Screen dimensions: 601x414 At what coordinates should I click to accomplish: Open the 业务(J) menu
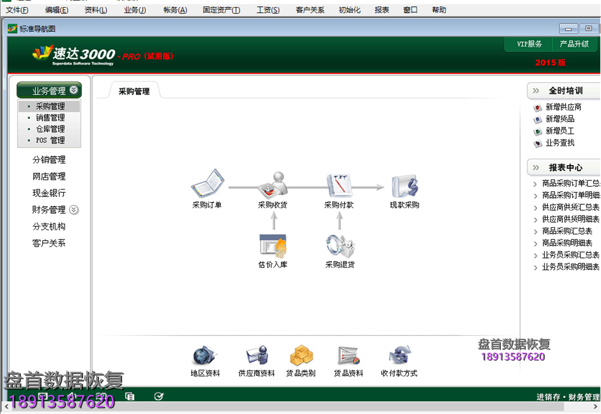coord(135,10)
